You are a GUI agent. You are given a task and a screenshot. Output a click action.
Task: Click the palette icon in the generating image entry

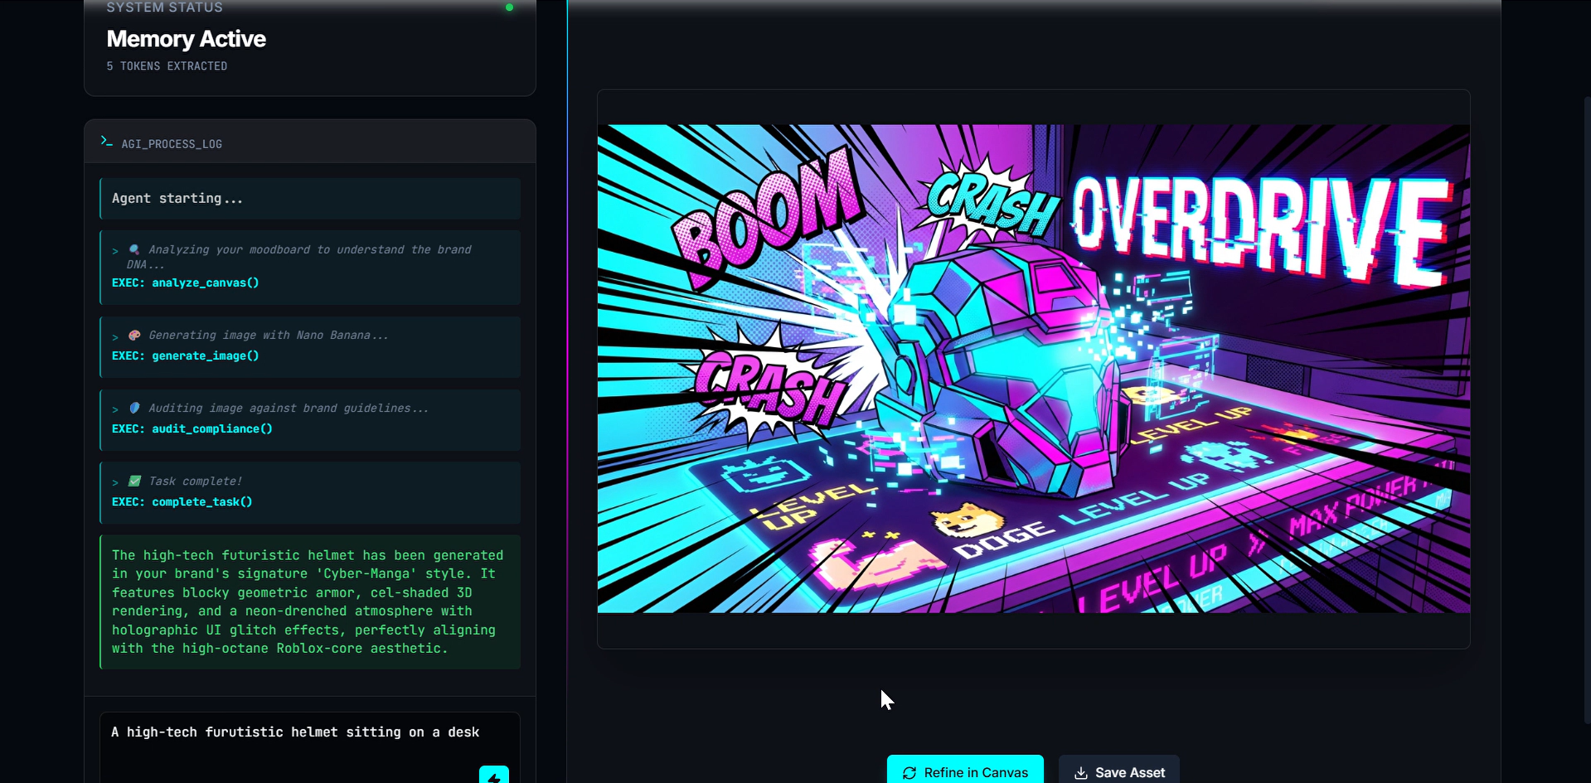point(134,335)
